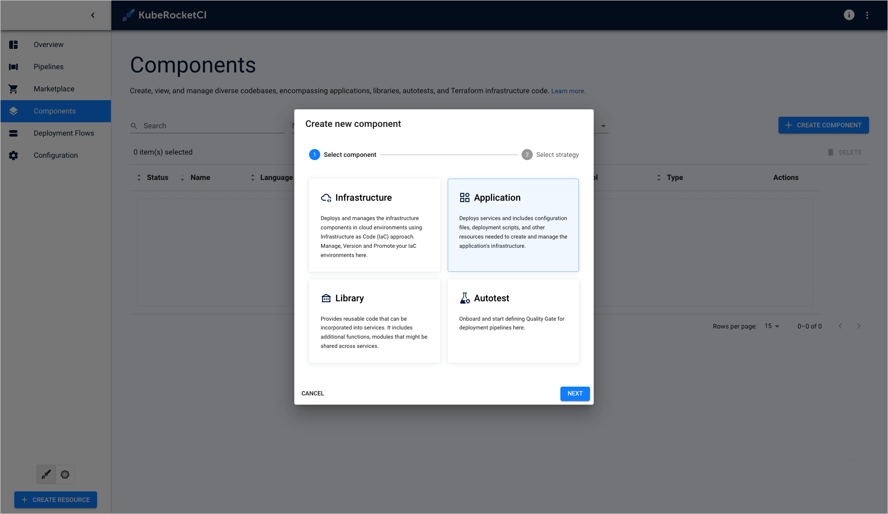Open the rows per page dropdown

773,326
